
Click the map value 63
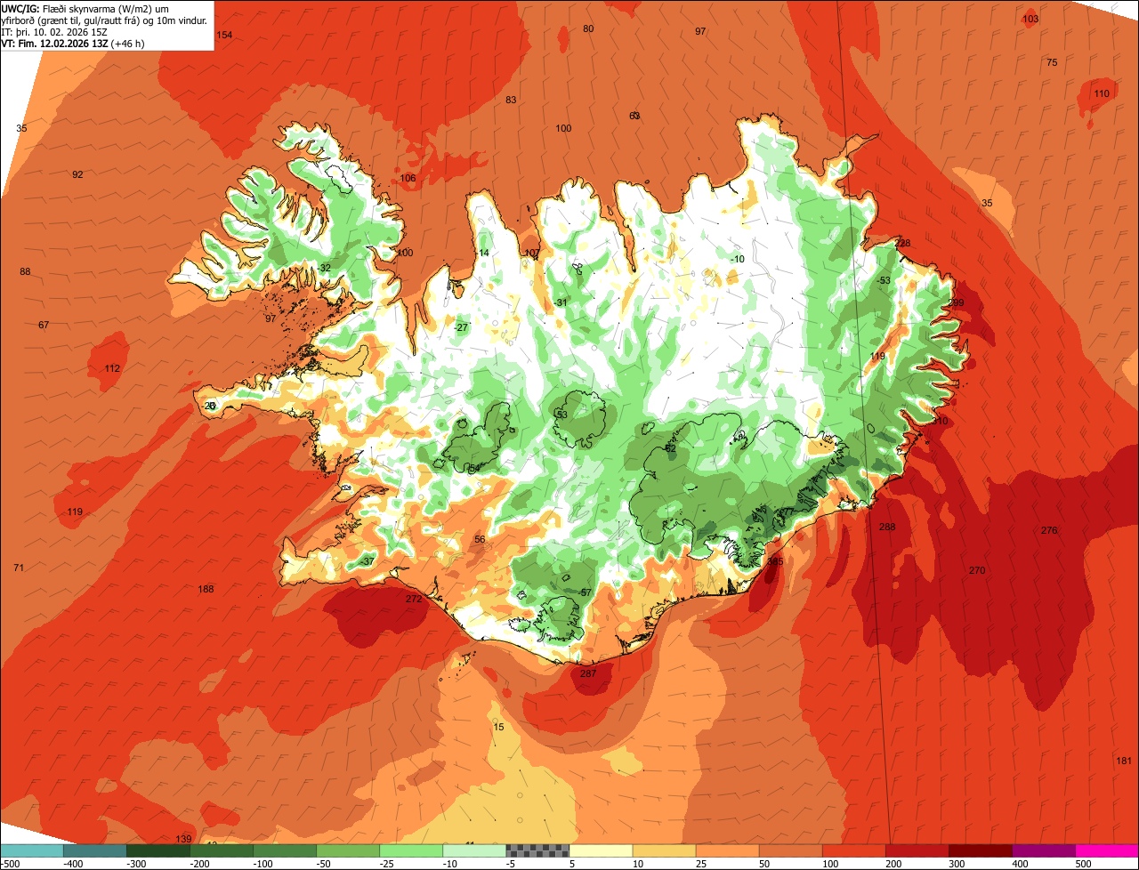(x=634, y=116)
